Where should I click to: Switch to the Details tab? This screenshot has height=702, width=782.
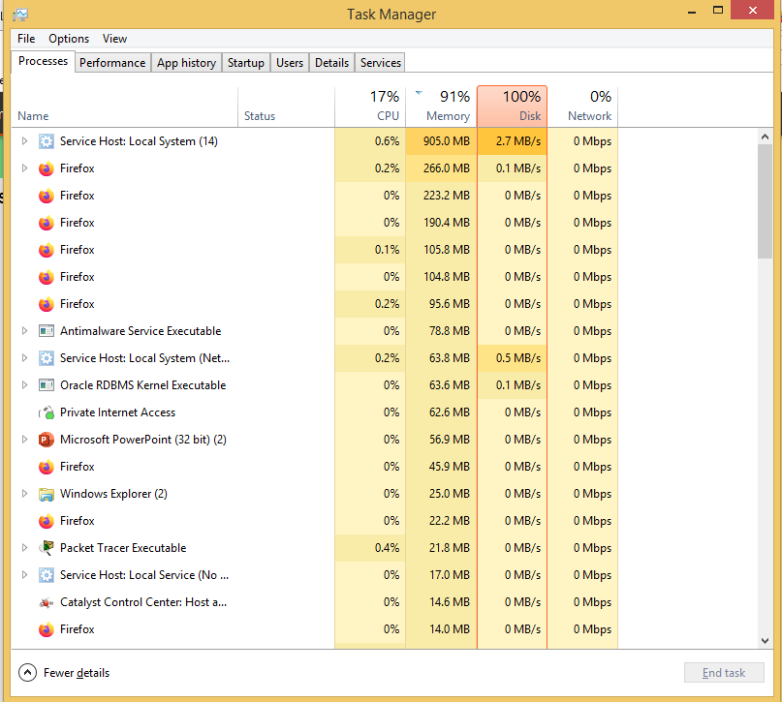[x=331, y=63]
